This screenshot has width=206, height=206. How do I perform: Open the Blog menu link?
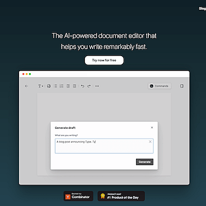[x=202, y=8]
